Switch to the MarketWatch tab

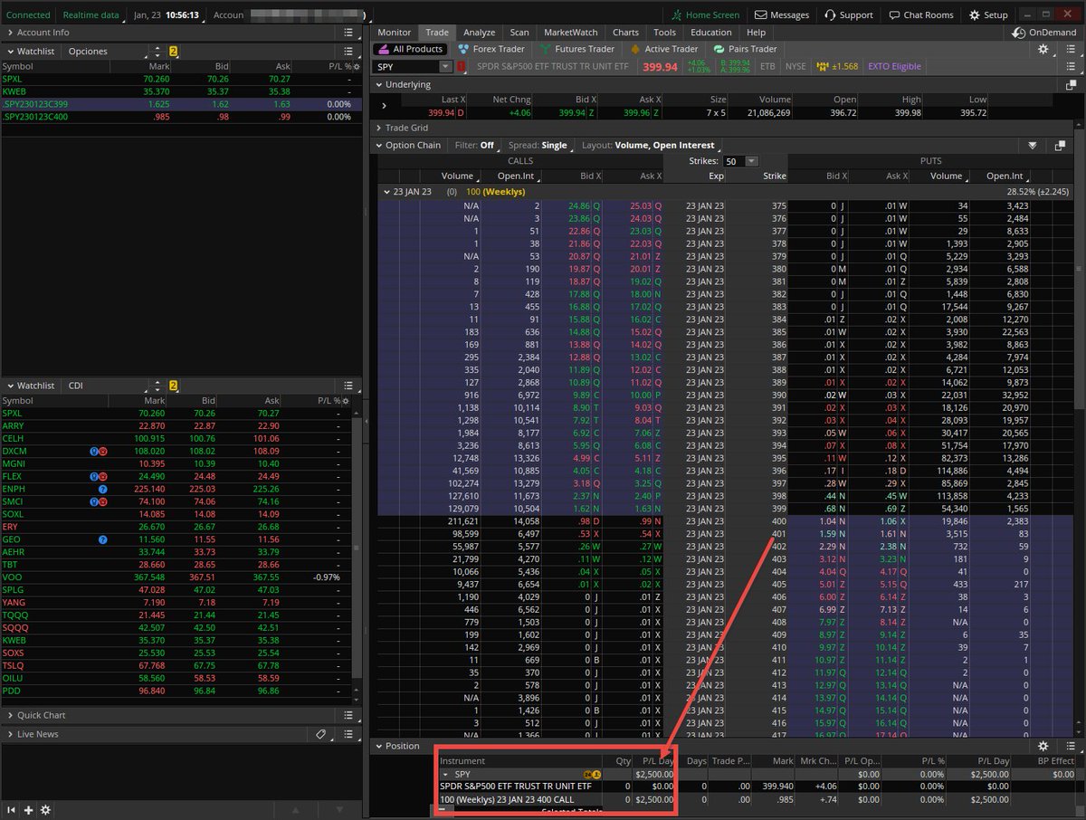(x=571, y=33)
